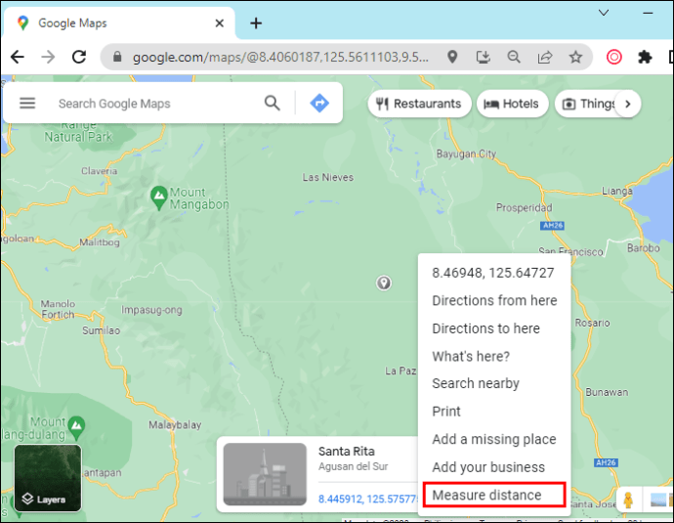Viewport: 674px width, 523px height.
Task: Click the Santa Rita card title
Action: (347, 452)
